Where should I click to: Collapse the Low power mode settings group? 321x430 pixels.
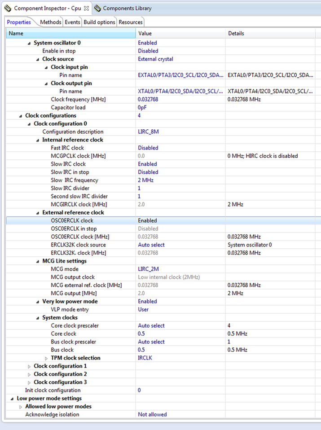pos(12,399)
